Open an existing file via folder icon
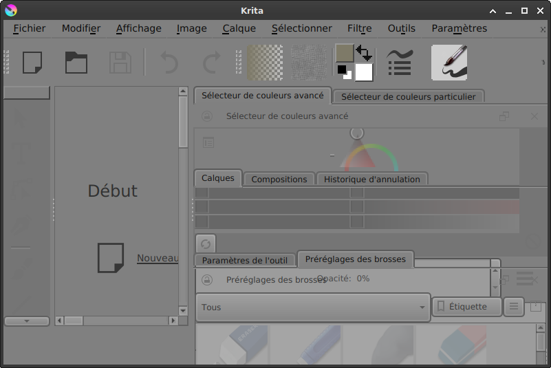 (76, 63)
